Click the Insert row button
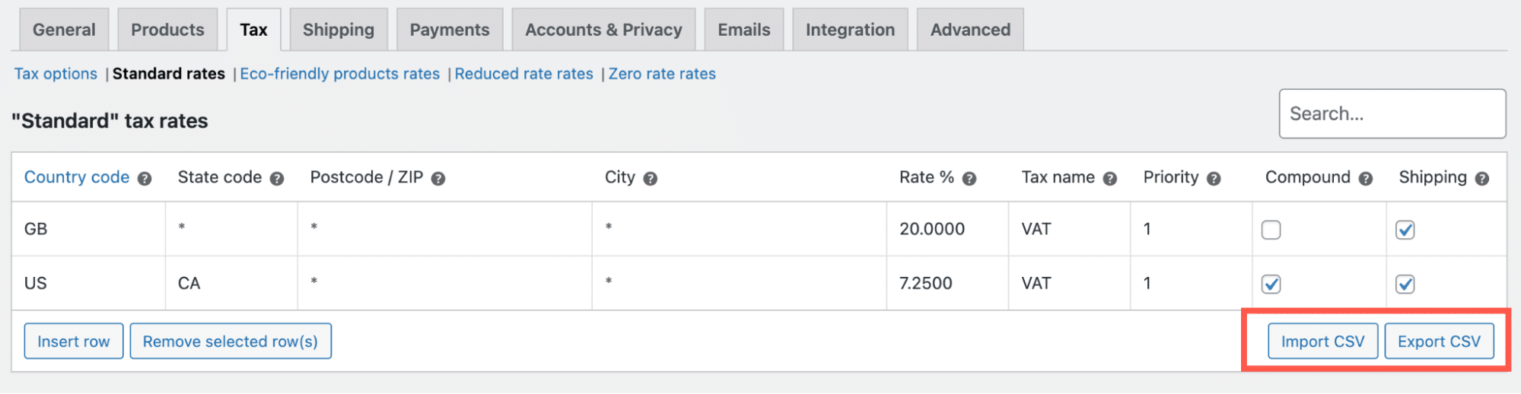 click(x=74, y=342)
